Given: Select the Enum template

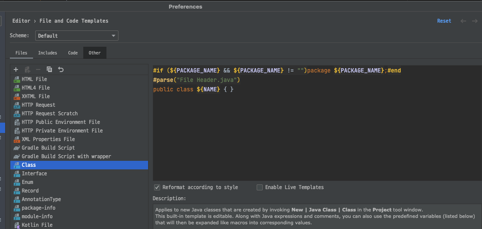Looking at the screenshot, I should click(x=79, y=182).
